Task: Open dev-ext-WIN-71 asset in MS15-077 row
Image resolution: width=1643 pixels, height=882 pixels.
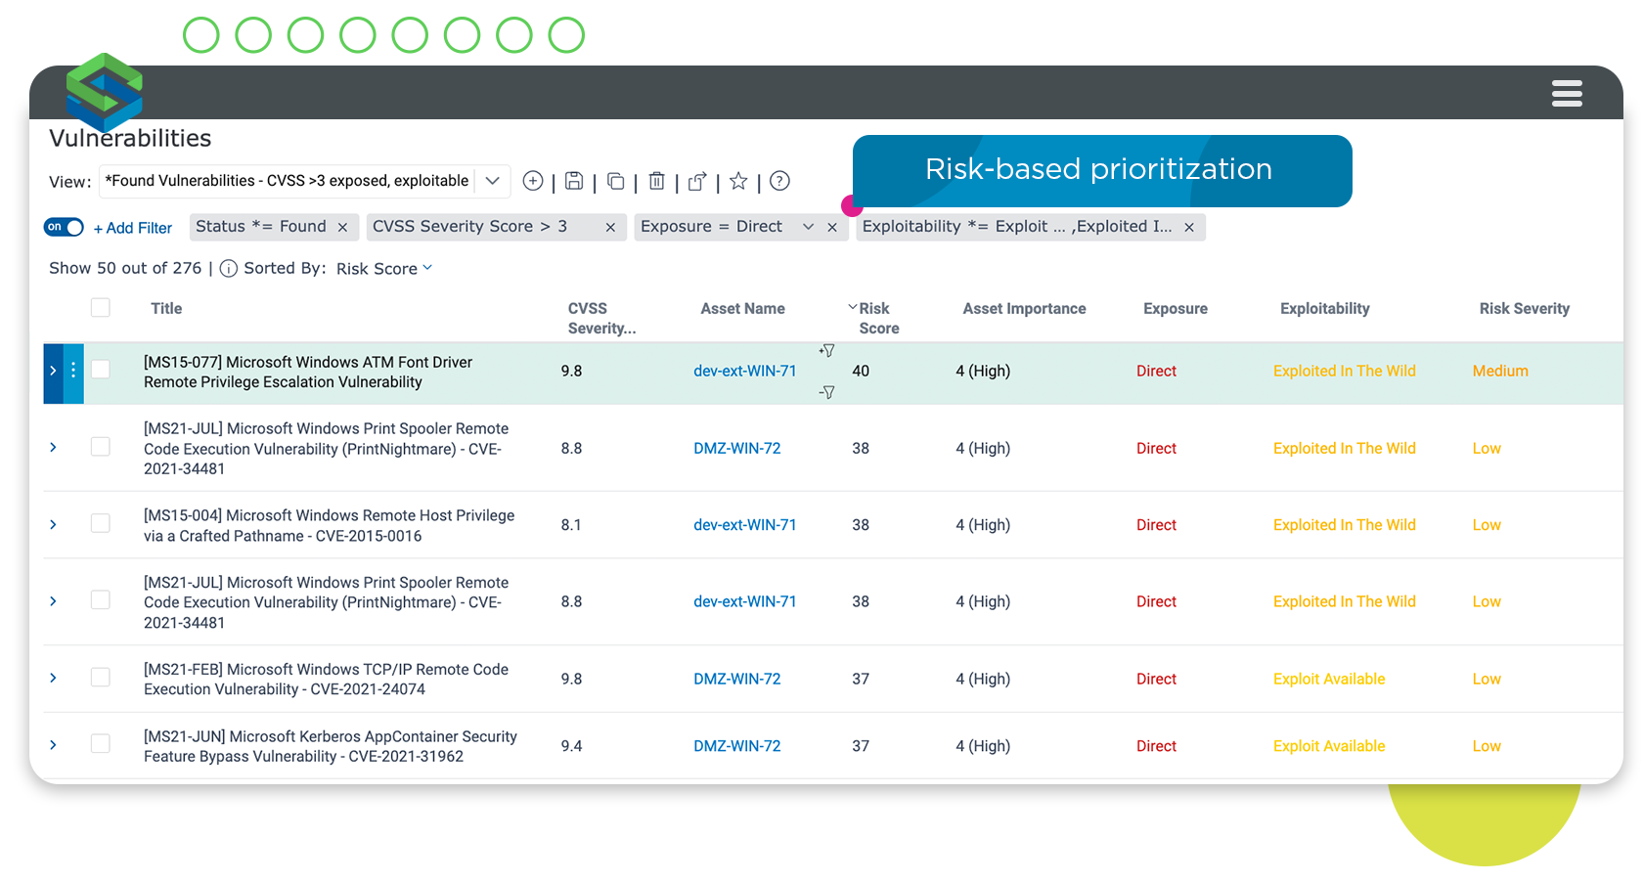Action: 745,372
